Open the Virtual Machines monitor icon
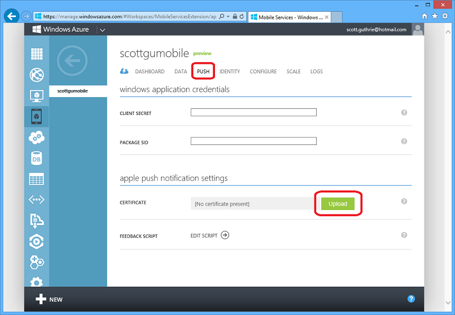 click(x=37, y=96)
